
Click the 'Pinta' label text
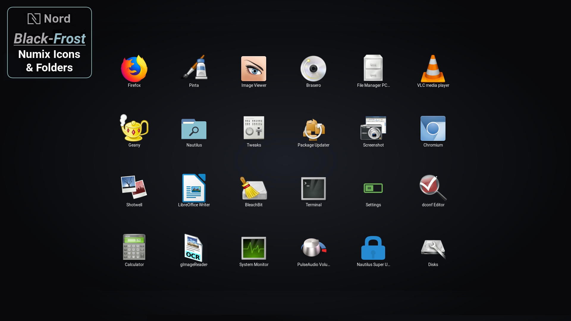pyautogui.click(x=194, y=85)
